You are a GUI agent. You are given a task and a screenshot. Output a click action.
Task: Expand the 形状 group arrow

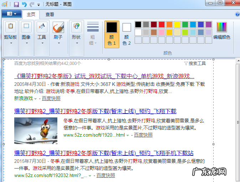[x=77, y=43]
